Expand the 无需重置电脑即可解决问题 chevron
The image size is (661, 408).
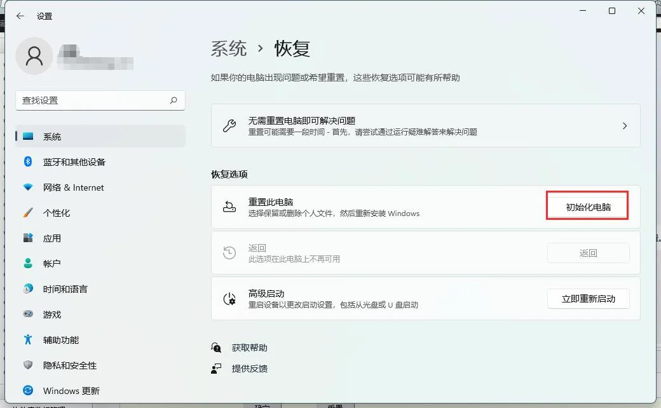pos(624,126)
